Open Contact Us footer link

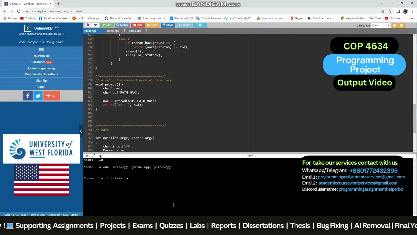coord(54,215)
